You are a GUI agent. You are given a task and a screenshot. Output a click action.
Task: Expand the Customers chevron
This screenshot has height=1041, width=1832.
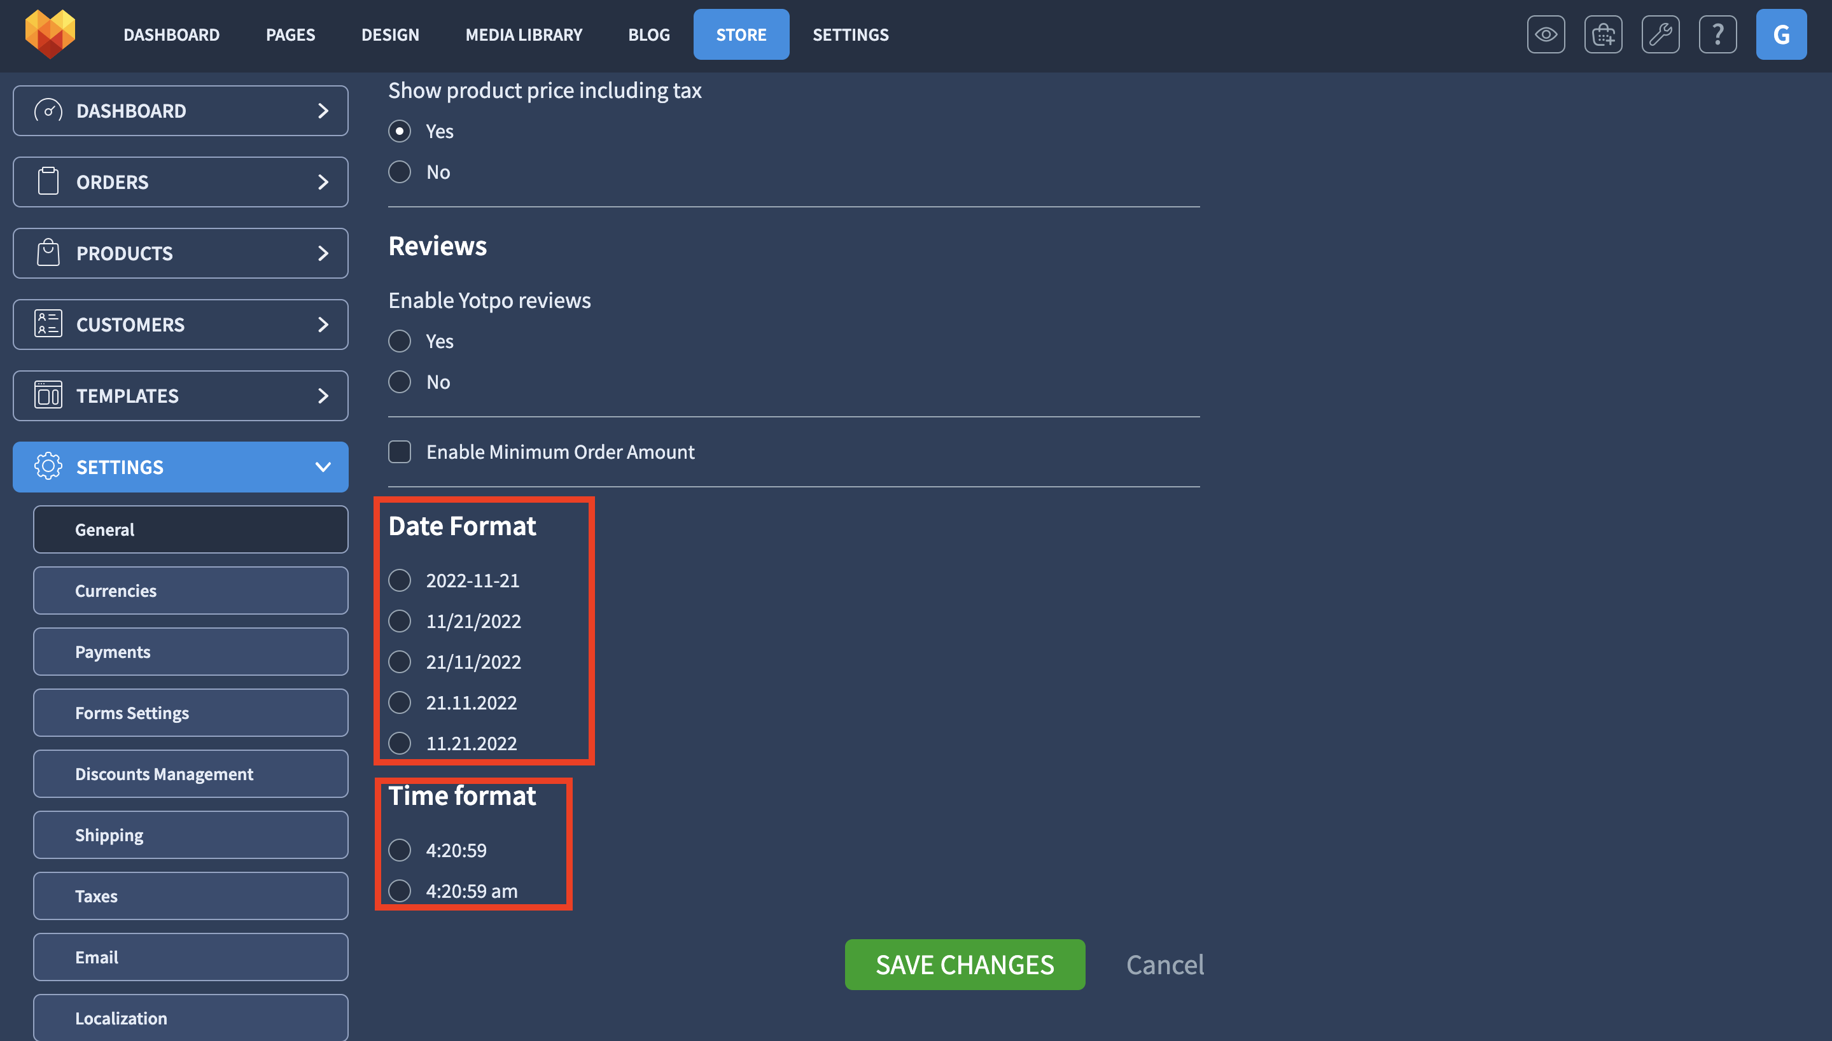(323, 324)
